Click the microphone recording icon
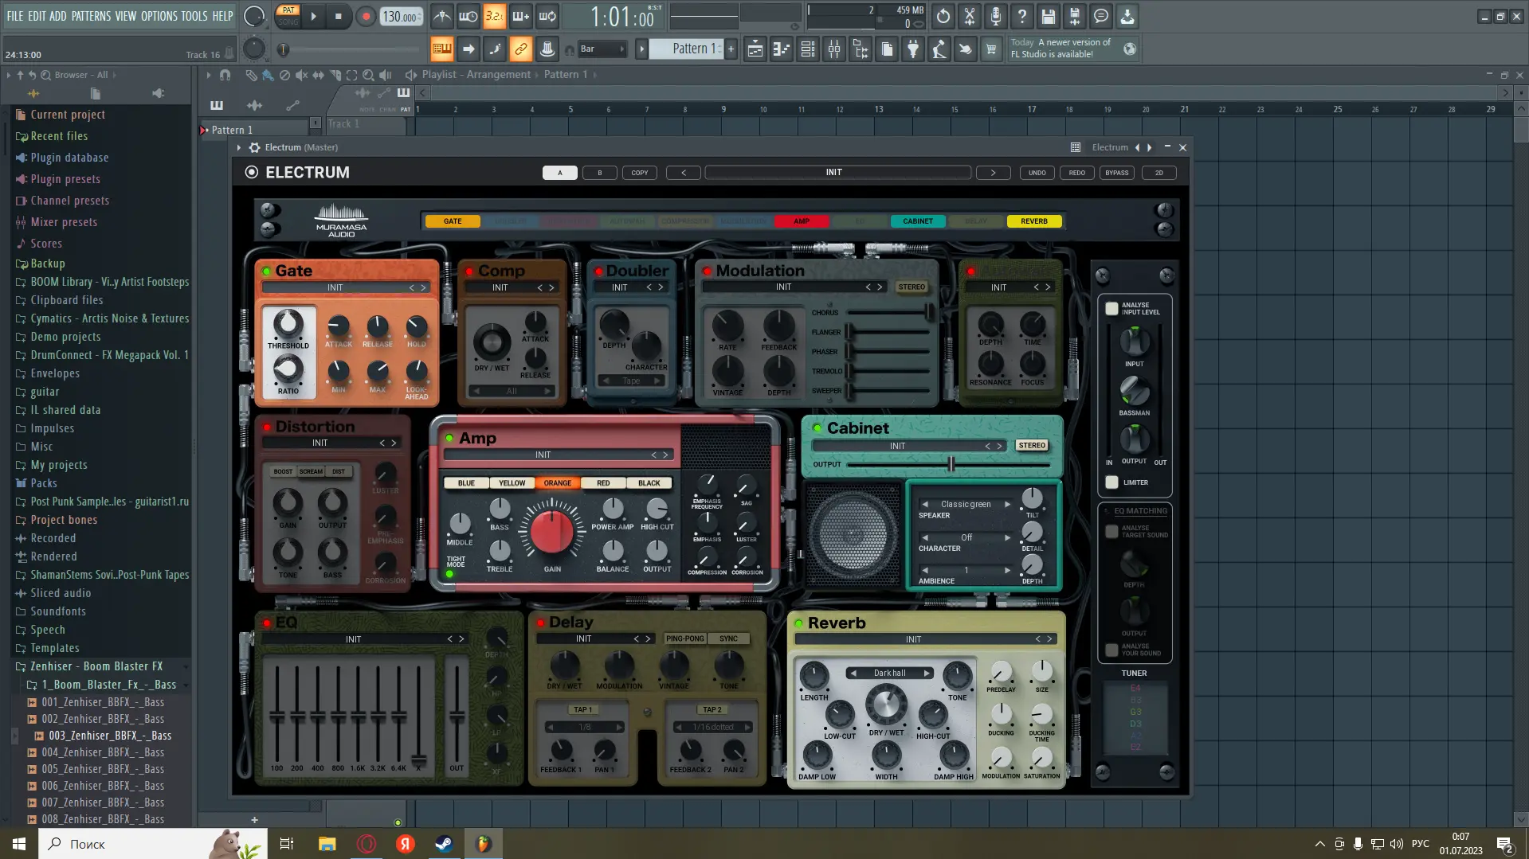 click(995, 16)
